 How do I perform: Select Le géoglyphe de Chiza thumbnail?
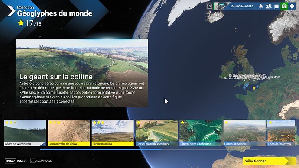pyautogui.click(x=68, y=133)
